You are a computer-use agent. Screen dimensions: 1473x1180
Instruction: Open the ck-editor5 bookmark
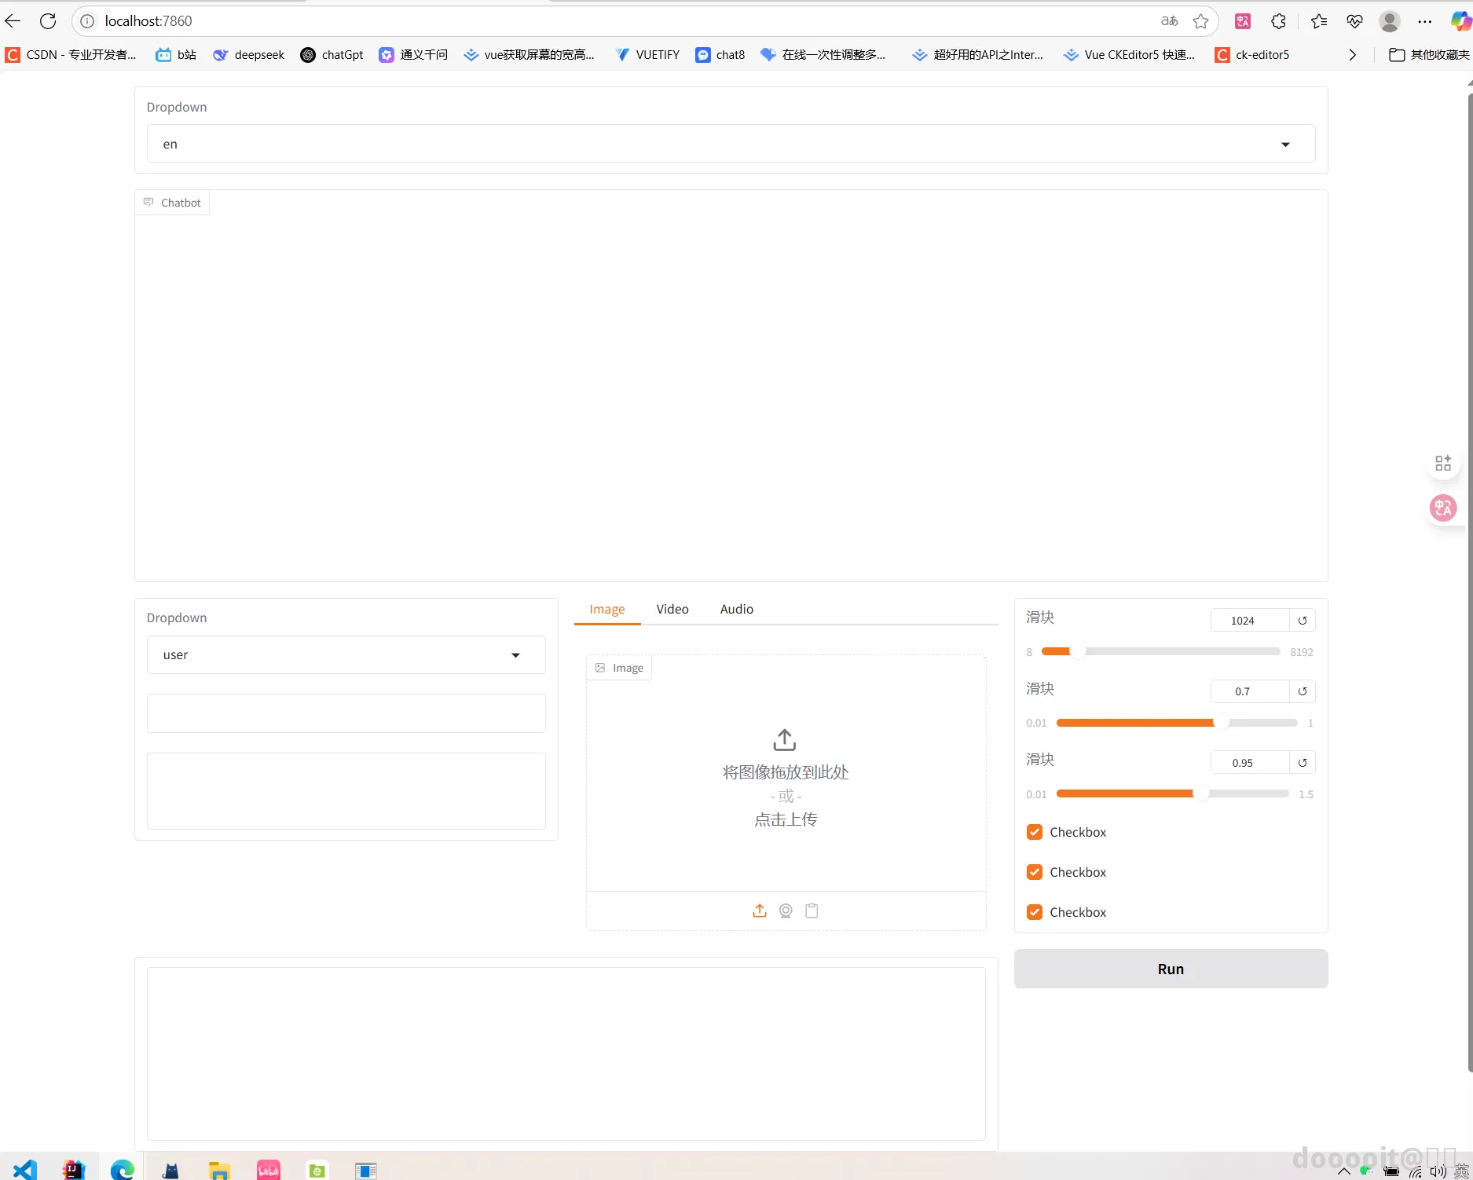pyautogui.click(x=1252, y=55)
